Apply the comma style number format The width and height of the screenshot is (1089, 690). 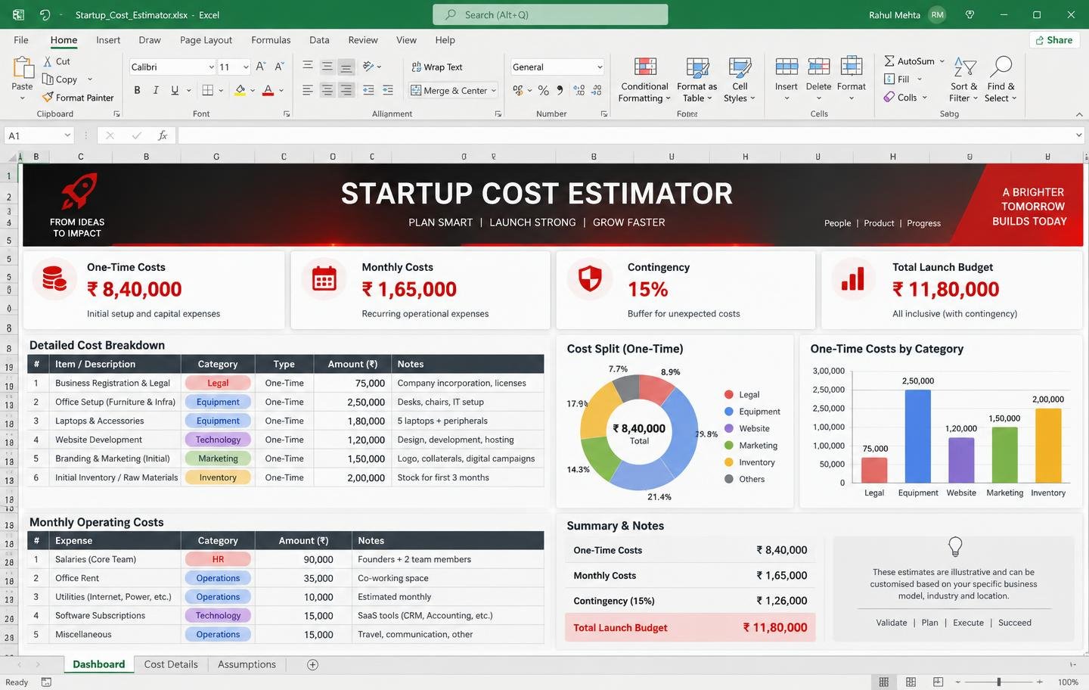point(560,90)
